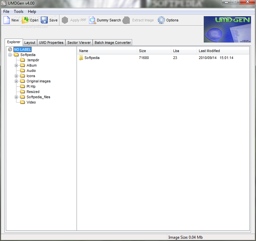Click the Dummy Search label
Screen dimensions: 256x241
[x=109, y=20]
